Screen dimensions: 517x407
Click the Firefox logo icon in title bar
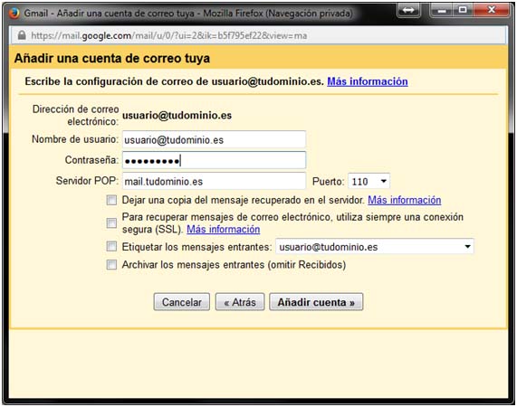pyautogui.click(x=14, y=14)
